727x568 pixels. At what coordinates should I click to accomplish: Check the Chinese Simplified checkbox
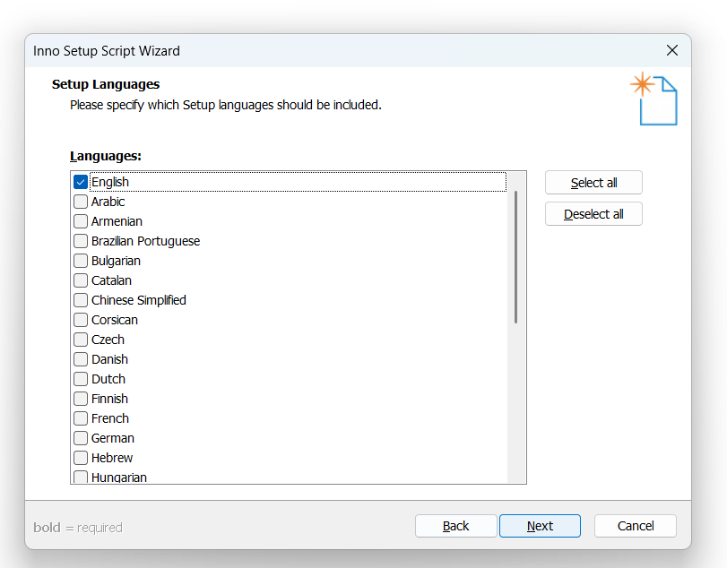81,300
